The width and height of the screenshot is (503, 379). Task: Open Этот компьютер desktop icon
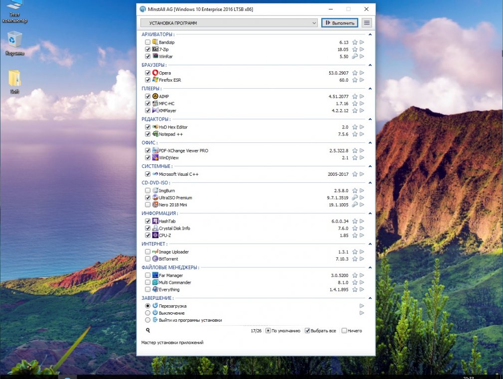click(14, 12)
